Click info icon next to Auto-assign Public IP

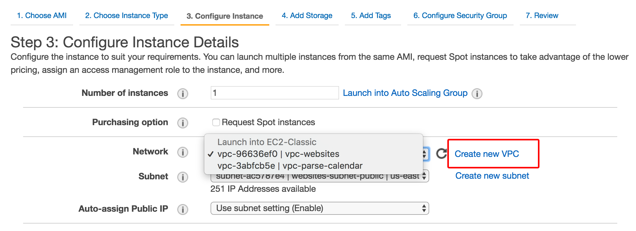click(x=183, y=209)
